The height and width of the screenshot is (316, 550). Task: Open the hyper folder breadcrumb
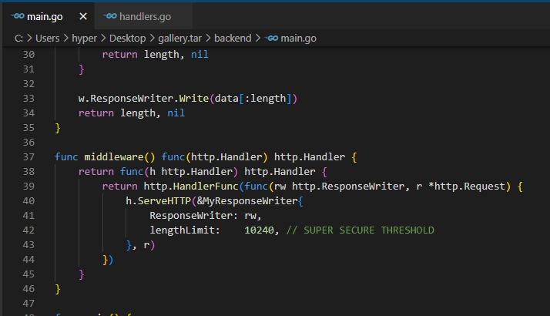coord(91,38)
